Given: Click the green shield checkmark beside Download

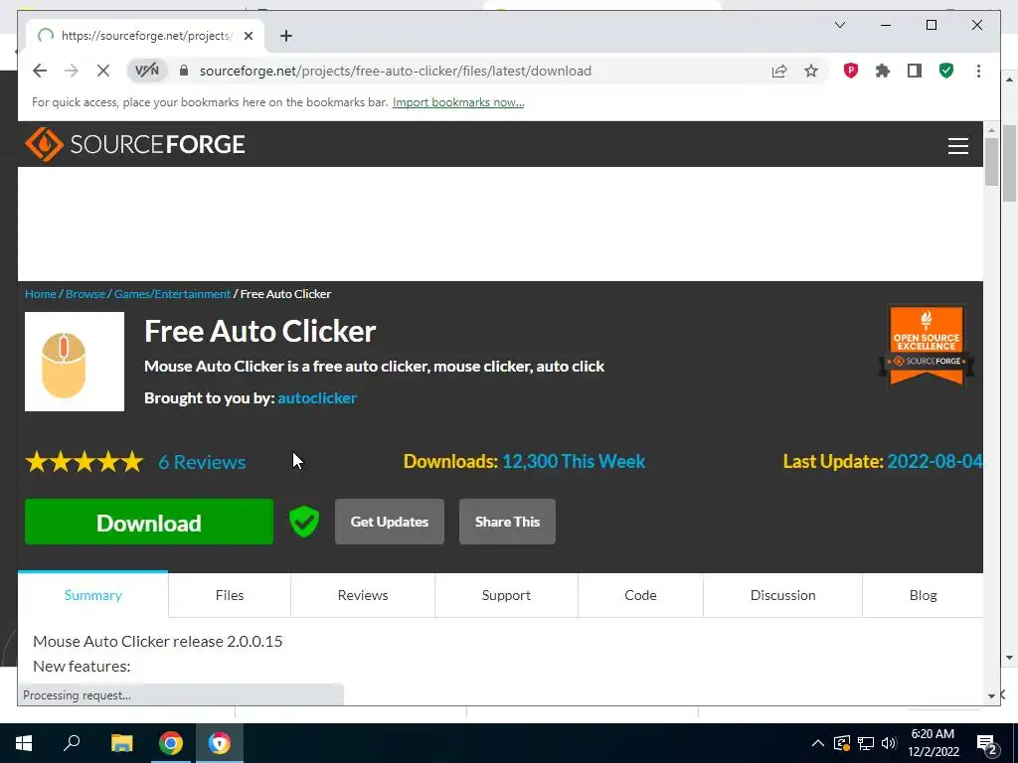Looking at the screenshot, I should [304, 522].
